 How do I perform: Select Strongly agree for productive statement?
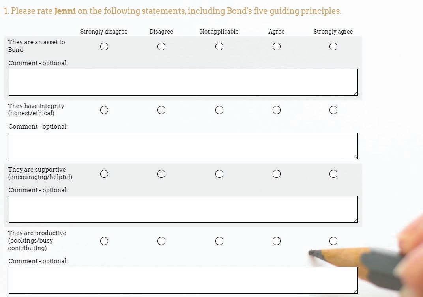point(333,241)
